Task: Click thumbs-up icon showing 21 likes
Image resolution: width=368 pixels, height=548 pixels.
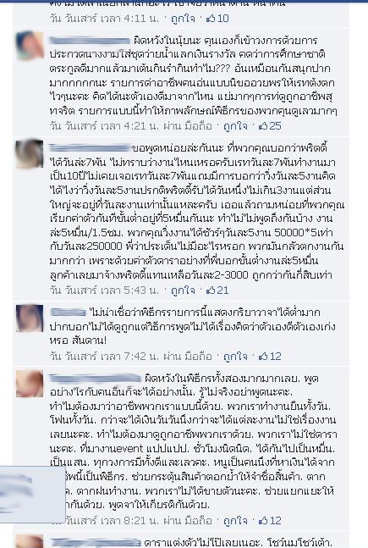Action: pyautogui.click(x=211, y=290)
